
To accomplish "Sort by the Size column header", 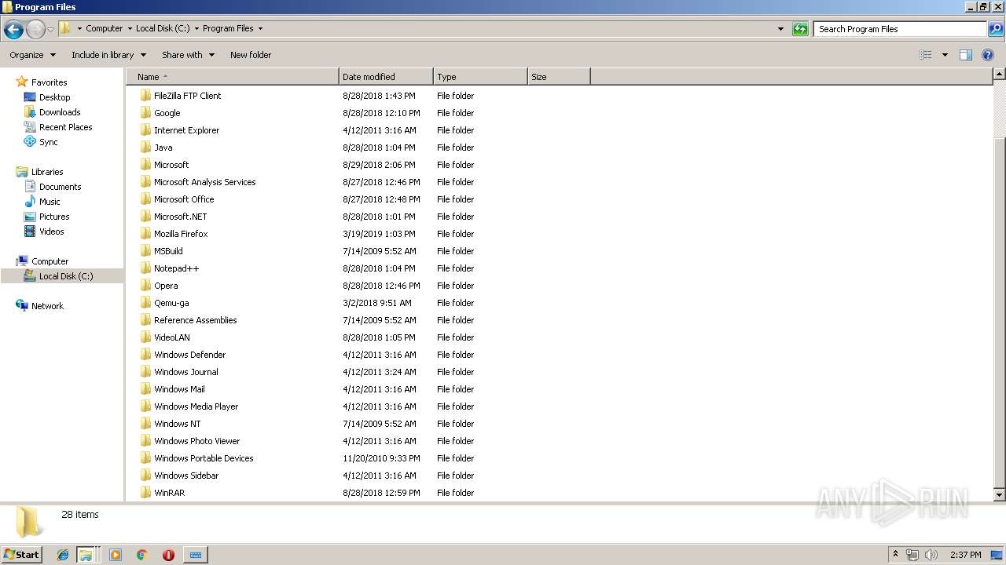I will [x=559, y=77].
